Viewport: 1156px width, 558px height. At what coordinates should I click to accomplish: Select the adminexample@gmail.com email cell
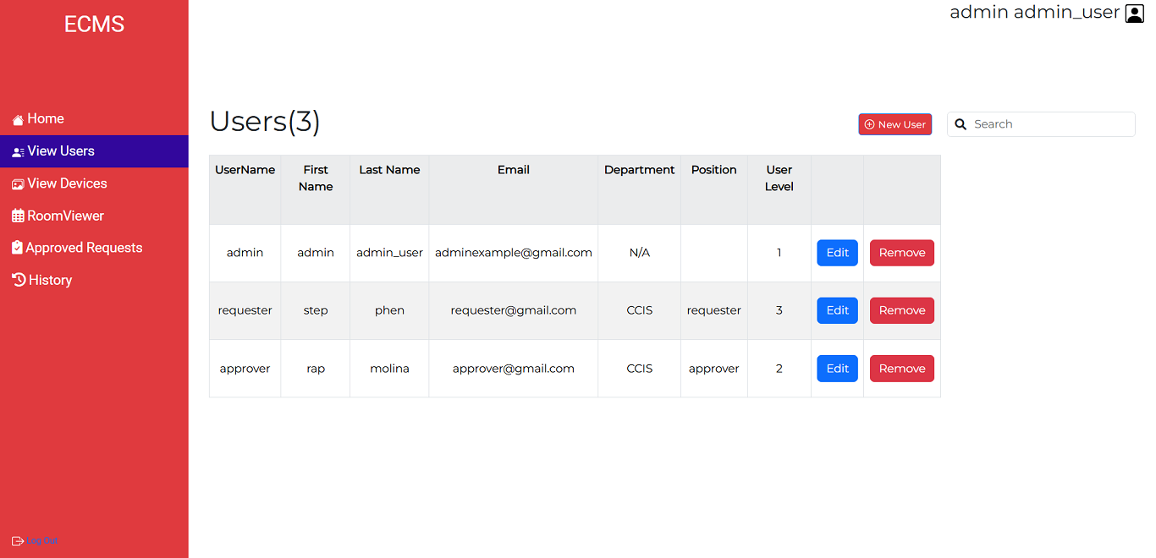coord(514,253)
